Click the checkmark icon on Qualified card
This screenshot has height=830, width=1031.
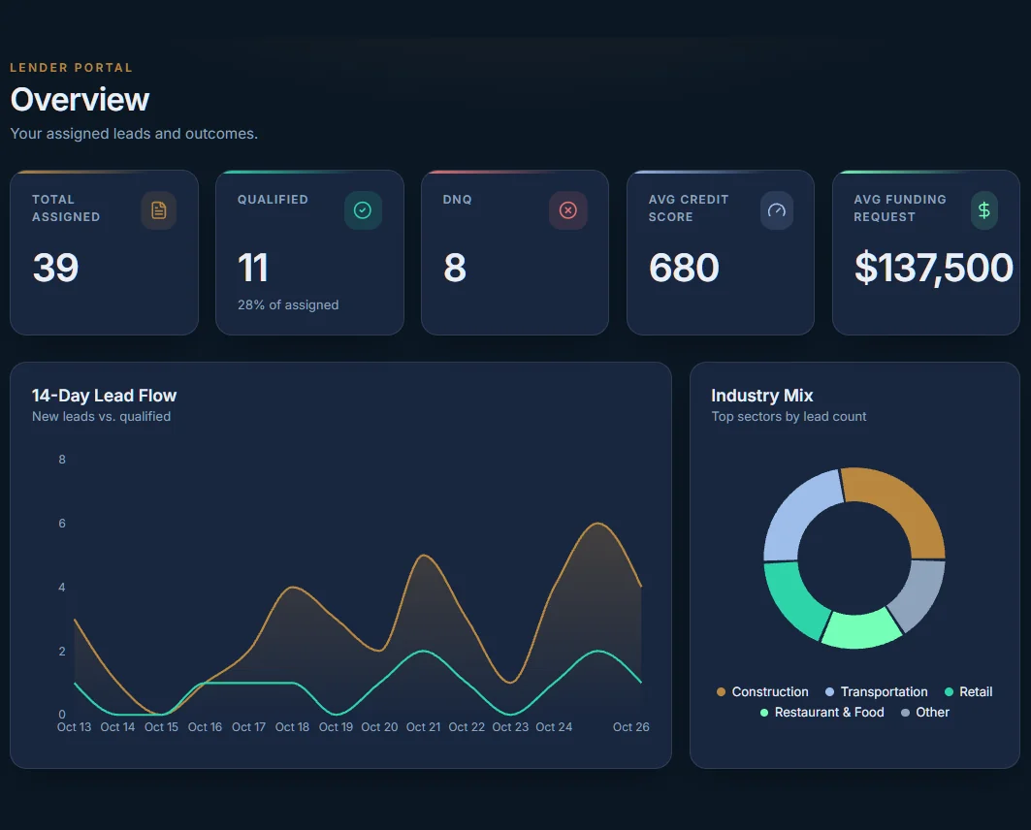tap(363, 210)
